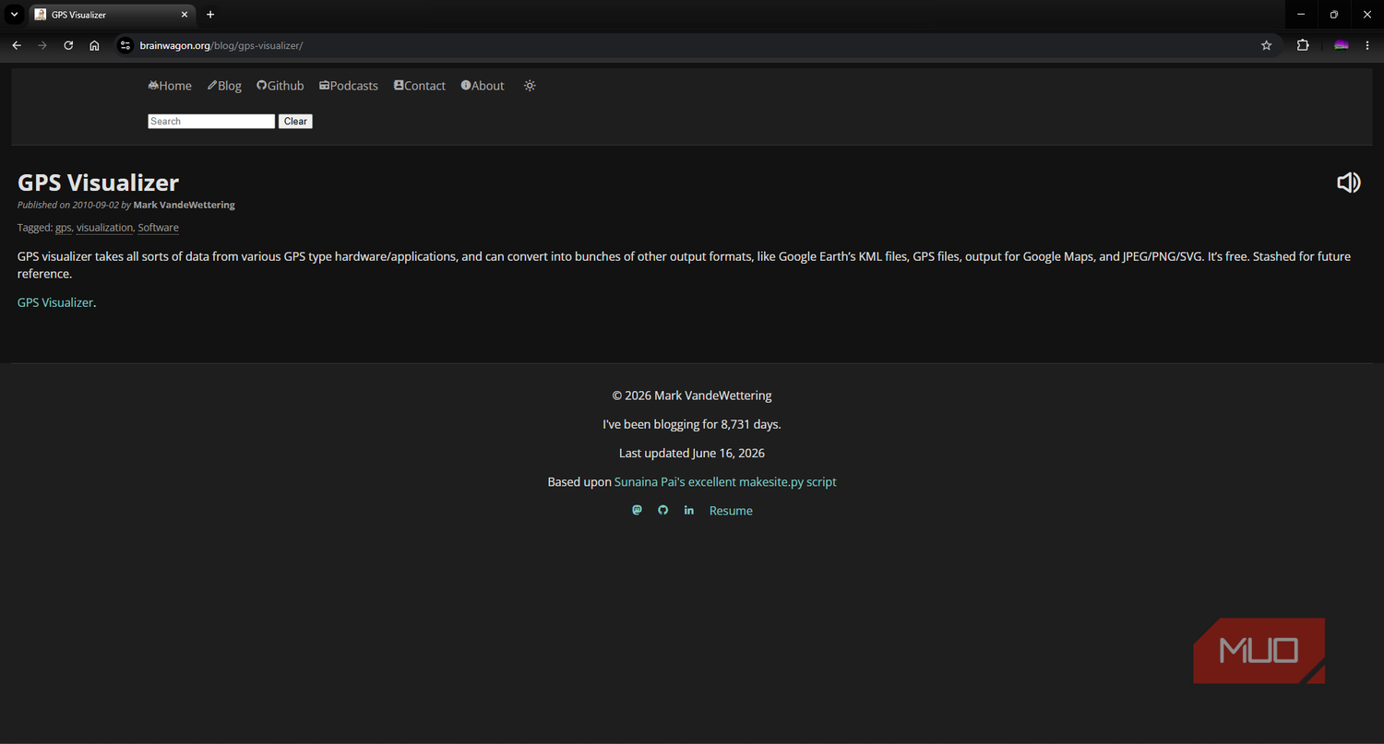Viewport: 1384px width, 744px height.
Task: Open the visualization tag link
Action: [104, 228]
